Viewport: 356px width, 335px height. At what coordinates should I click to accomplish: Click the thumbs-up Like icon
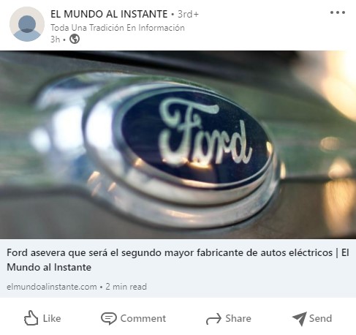tap(31, 318)
